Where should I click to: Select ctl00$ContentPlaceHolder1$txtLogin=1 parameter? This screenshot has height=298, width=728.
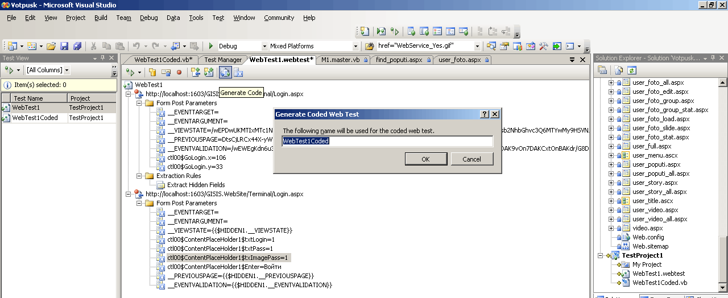coord(220,239)
